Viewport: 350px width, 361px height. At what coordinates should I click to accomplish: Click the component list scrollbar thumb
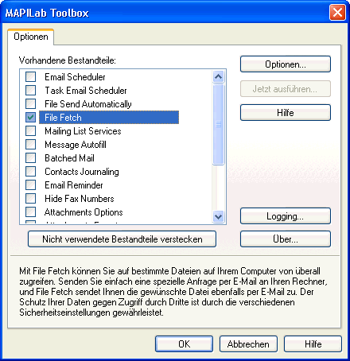(x=218, y=124)
